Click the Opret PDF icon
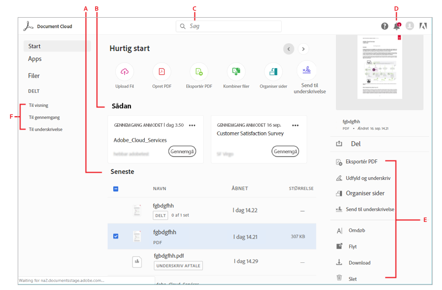Viewport: 442px width, 290px height. (x=162, y=71)
